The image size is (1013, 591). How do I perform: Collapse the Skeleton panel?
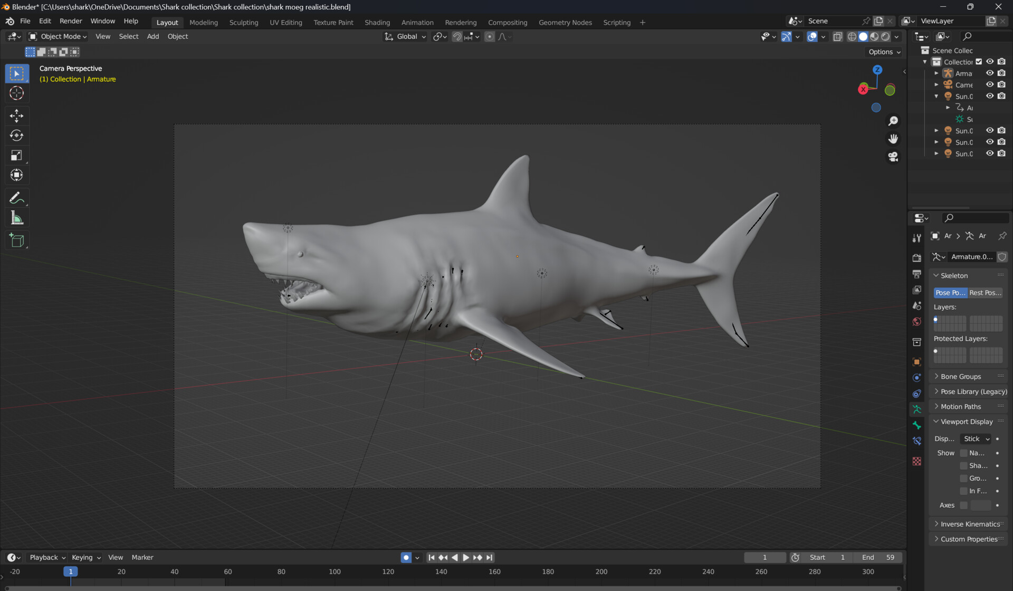pos(951,275)
